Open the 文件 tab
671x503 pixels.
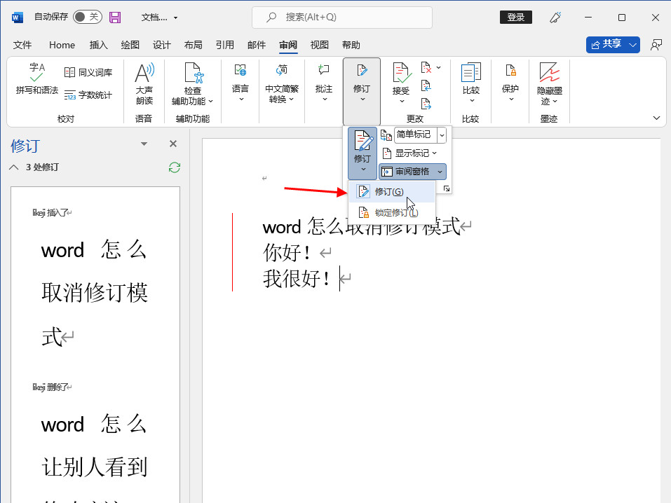(x=22, y=45)
